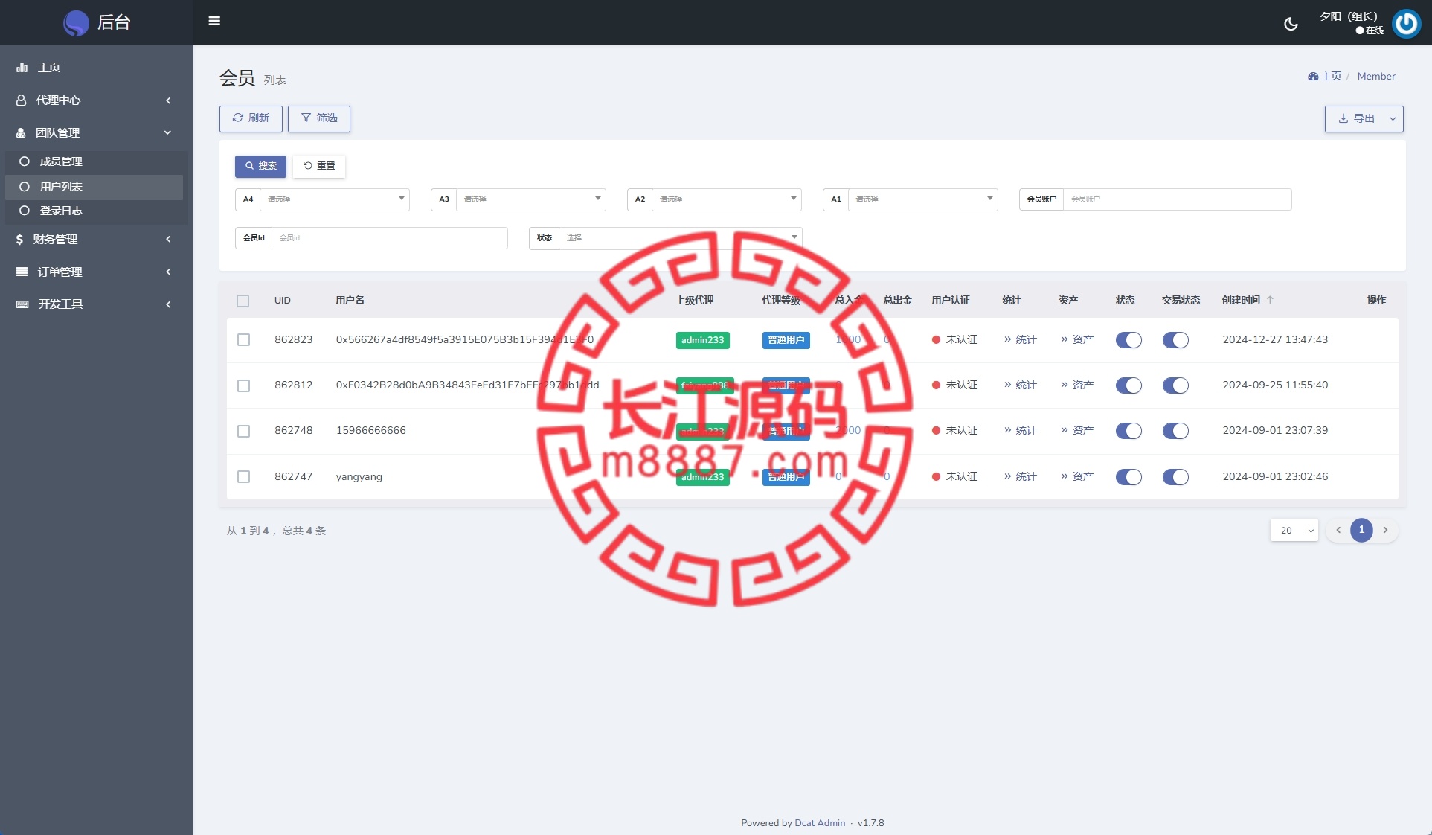
Task: Click the 财务管理 dollar icon
Action: [20, 240]
